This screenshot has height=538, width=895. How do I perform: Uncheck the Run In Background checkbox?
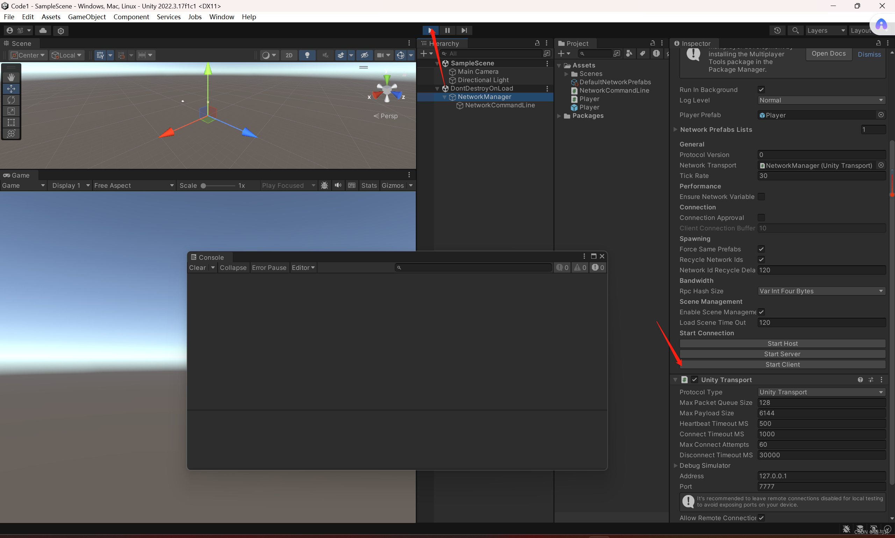pyautogui.click(x=761, y=89)
